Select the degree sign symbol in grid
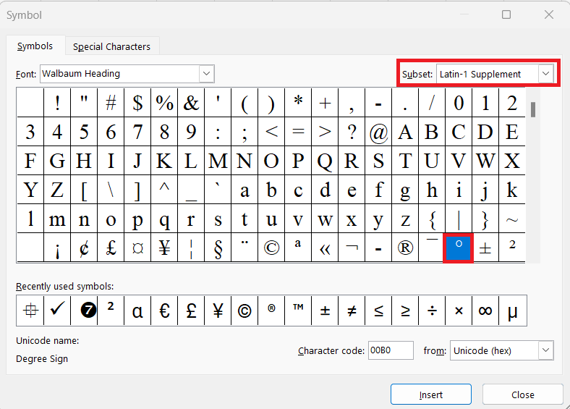The width and height of the screenshot is (570, 409). [x=459, y=248]
